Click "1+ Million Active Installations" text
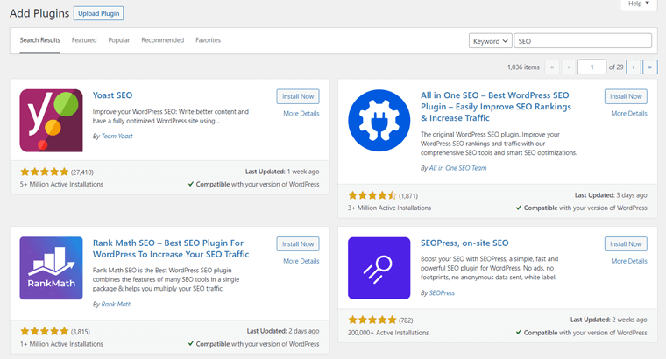This screenshot has width=666, height=359. (61, 344)
